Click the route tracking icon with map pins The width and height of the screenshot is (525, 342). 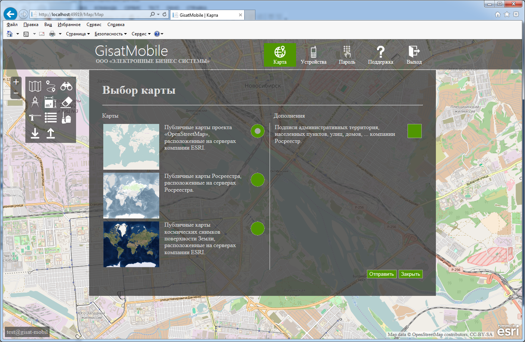click(x=51, y=86)
